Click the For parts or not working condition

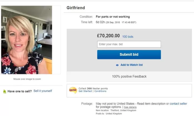point(113,17)
